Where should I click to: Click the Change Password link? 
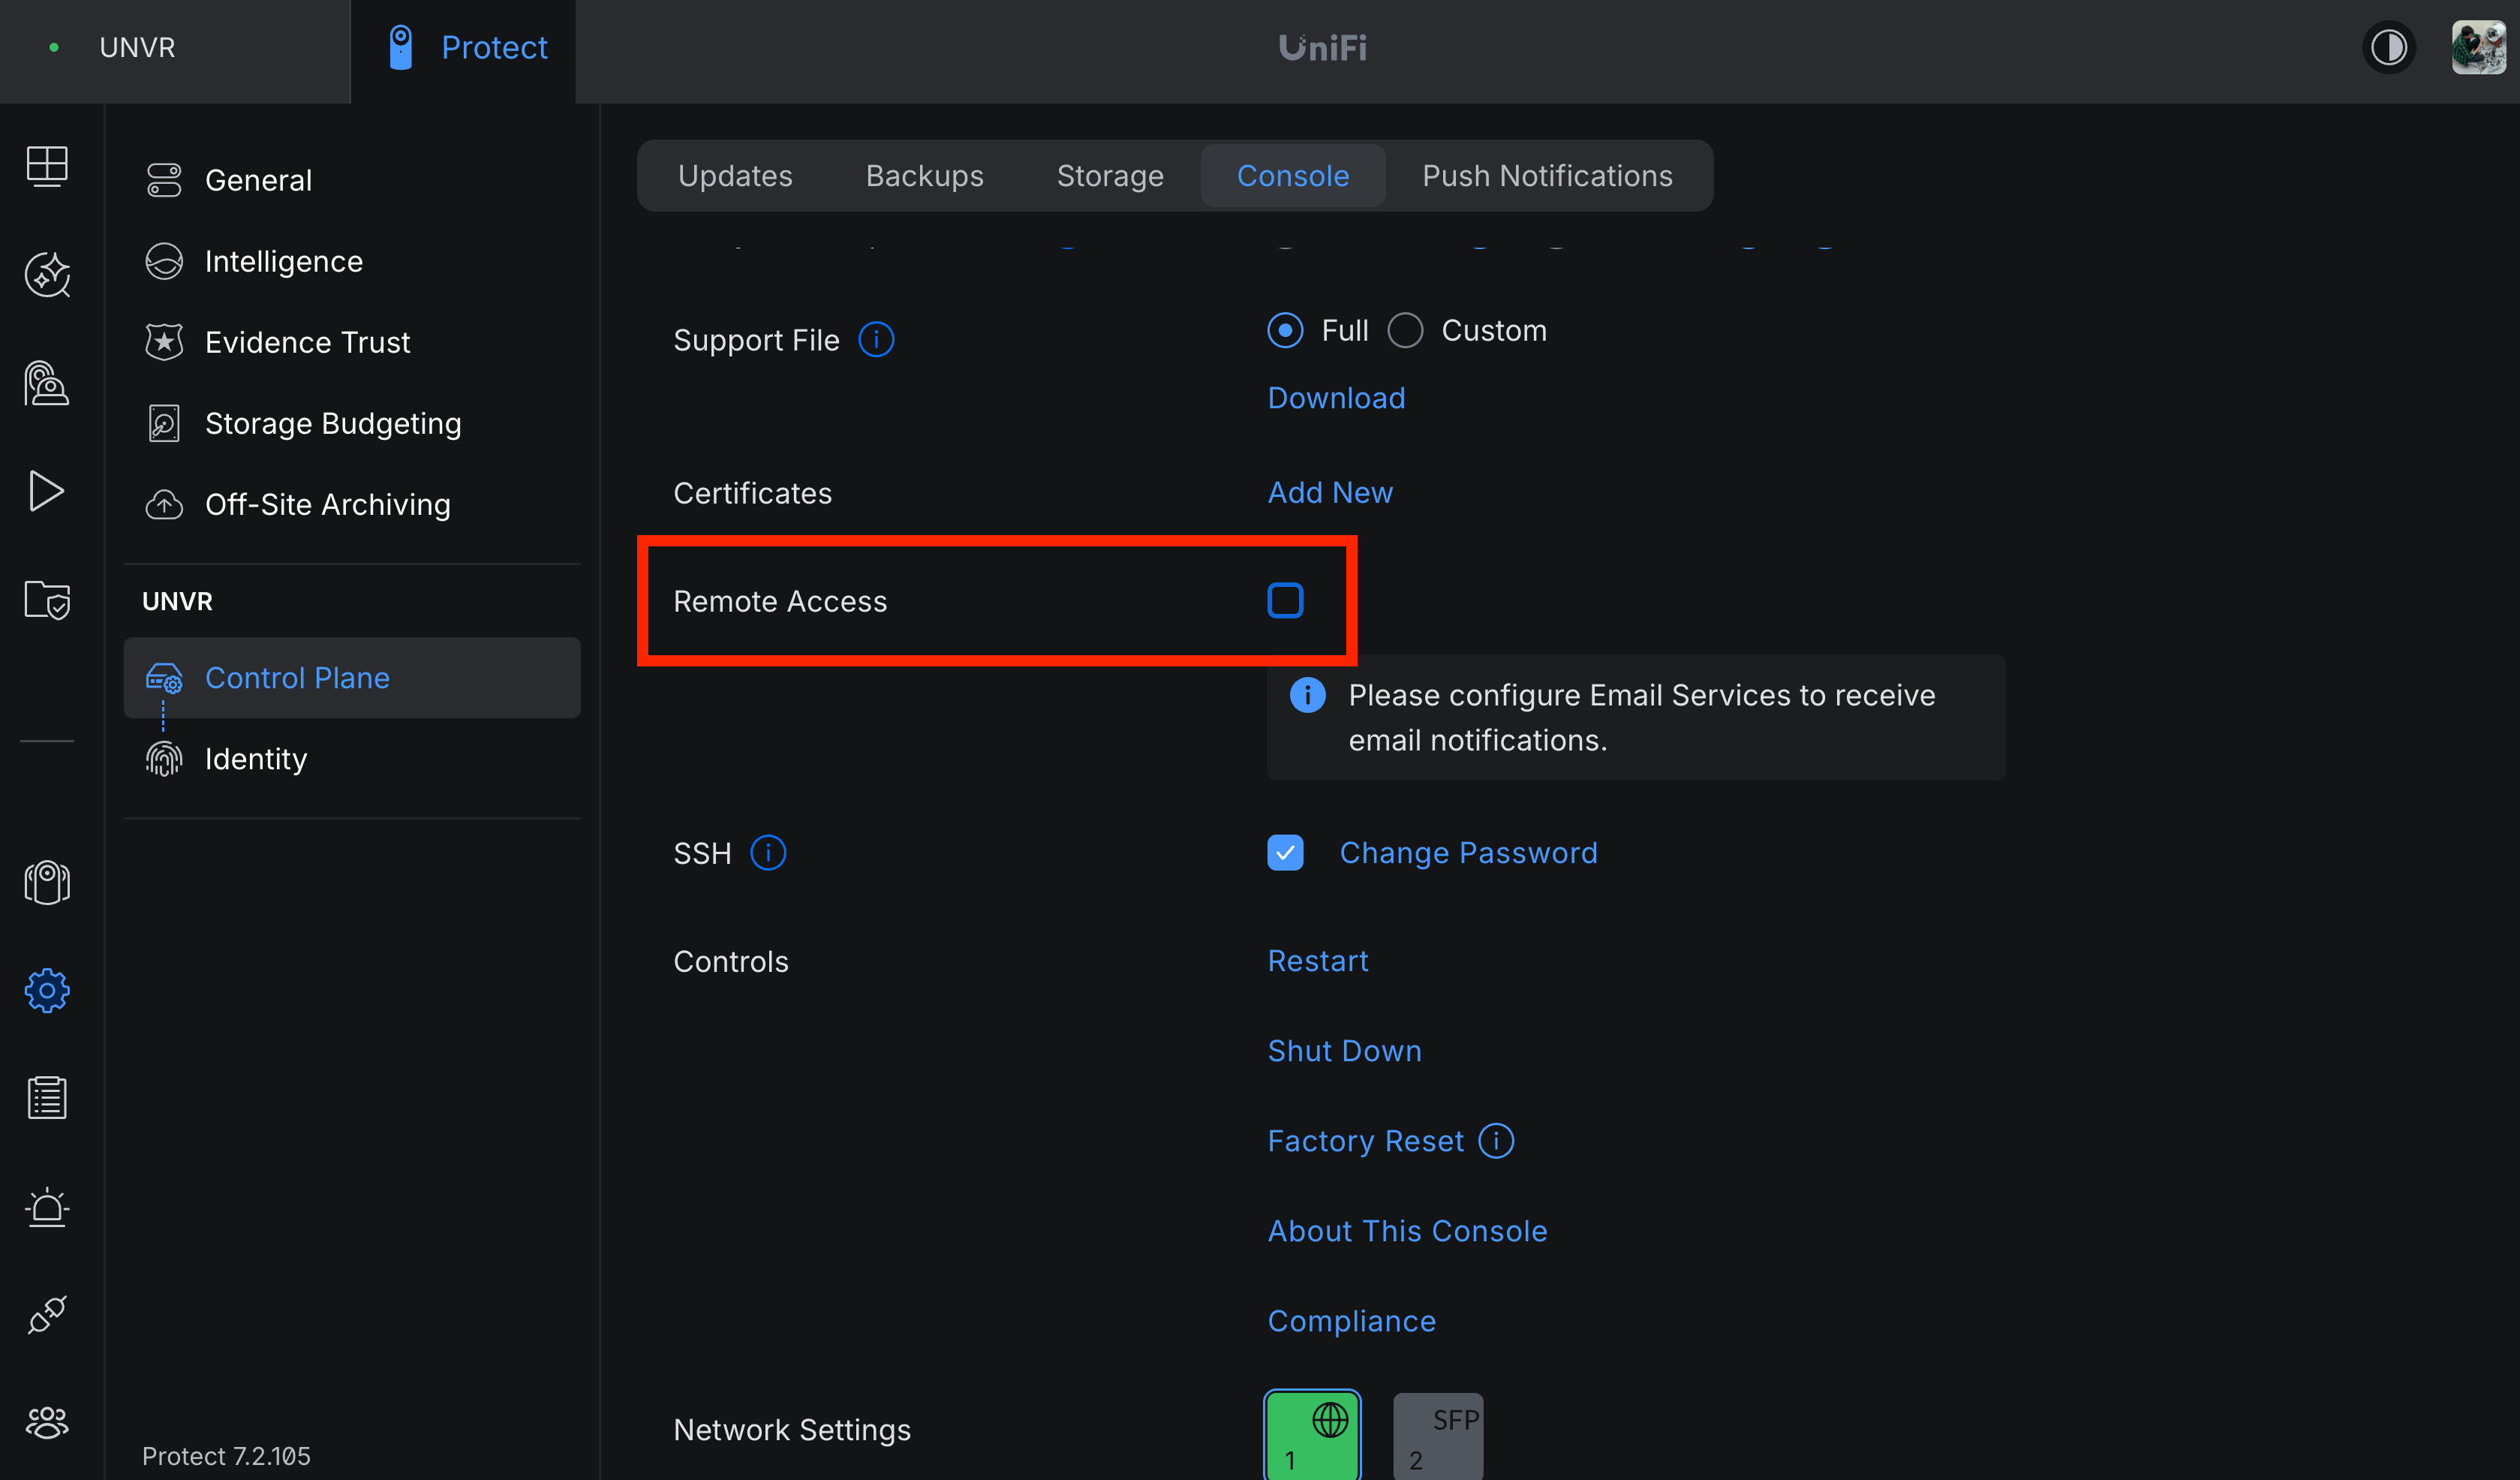[x=1468, y=853]
